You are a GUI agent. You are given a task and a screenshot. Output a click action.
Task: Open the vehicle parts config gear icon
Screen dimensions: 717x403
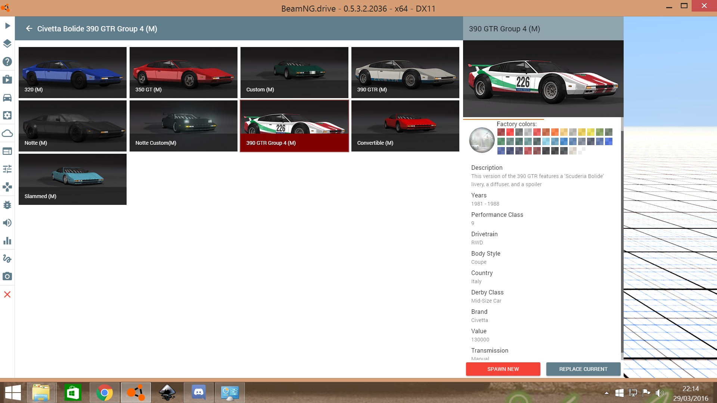(x=7, y=115)
